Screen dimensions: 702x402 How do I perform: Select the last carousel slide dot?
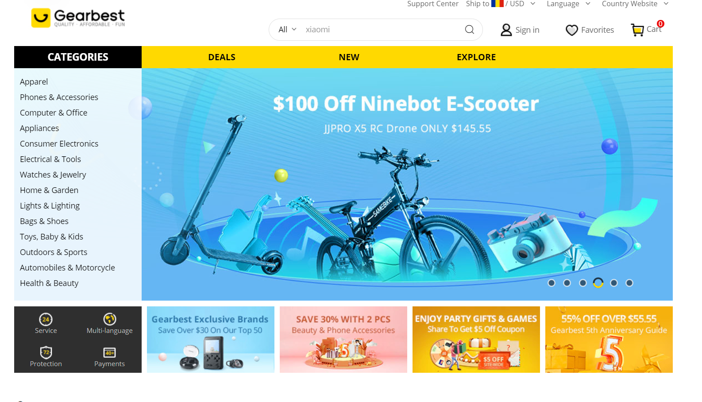pyautogui.click(x=629, y=283)
